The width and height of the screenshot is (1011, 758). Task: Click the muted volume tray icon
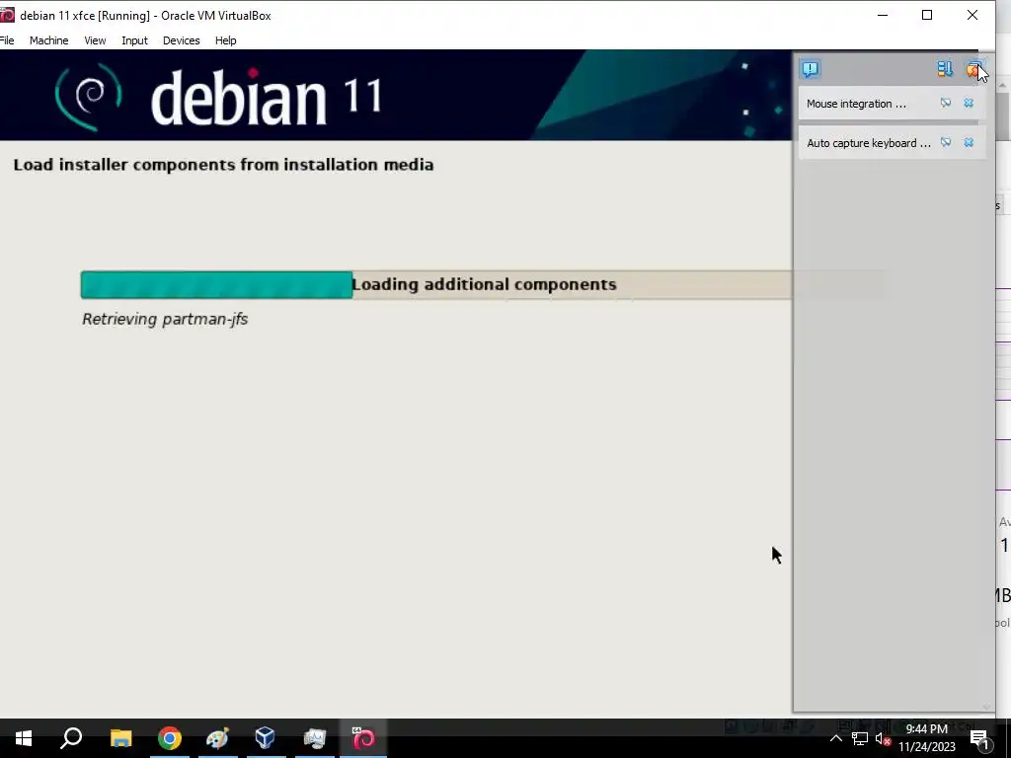[884, 738]
